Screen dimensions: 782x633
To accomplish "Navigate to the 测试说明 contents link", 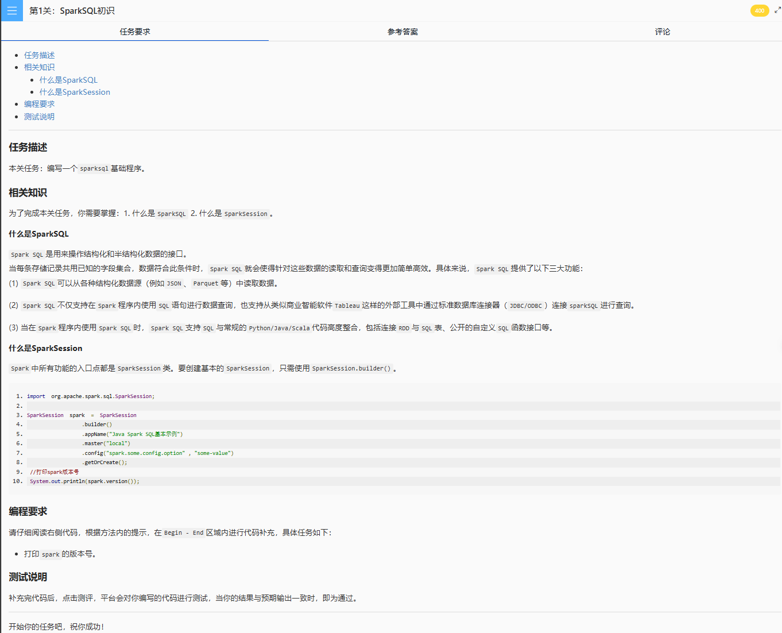I will coord(39,117).
